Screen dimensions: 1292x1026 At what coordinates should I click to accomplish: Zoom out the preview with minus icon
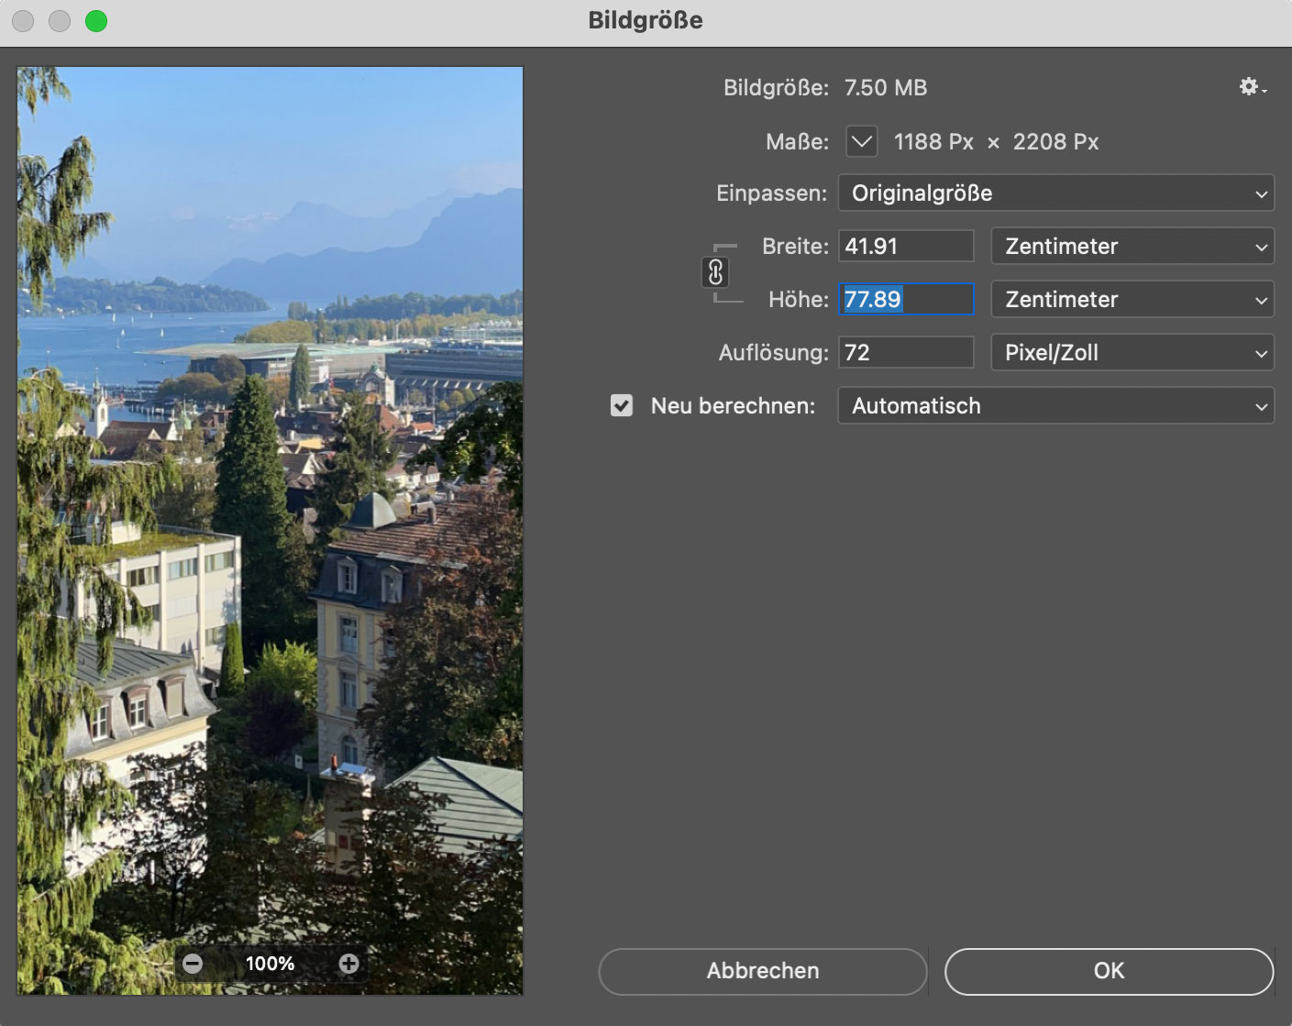[x=193, y=964]
